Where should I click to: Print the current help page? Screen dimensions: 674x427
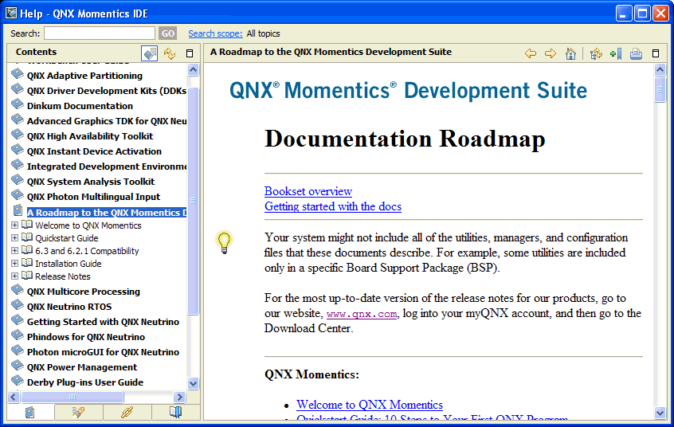[636, 53]
